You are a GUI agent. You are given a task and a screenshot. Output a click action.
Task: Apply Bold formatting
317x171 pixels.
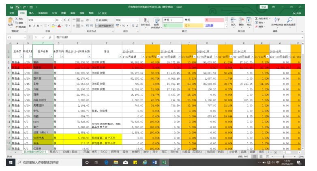click(x=30, y=26)
